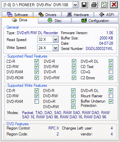
Task: Toggle CD-R read feature checkbox
Action: pos(37,61)
